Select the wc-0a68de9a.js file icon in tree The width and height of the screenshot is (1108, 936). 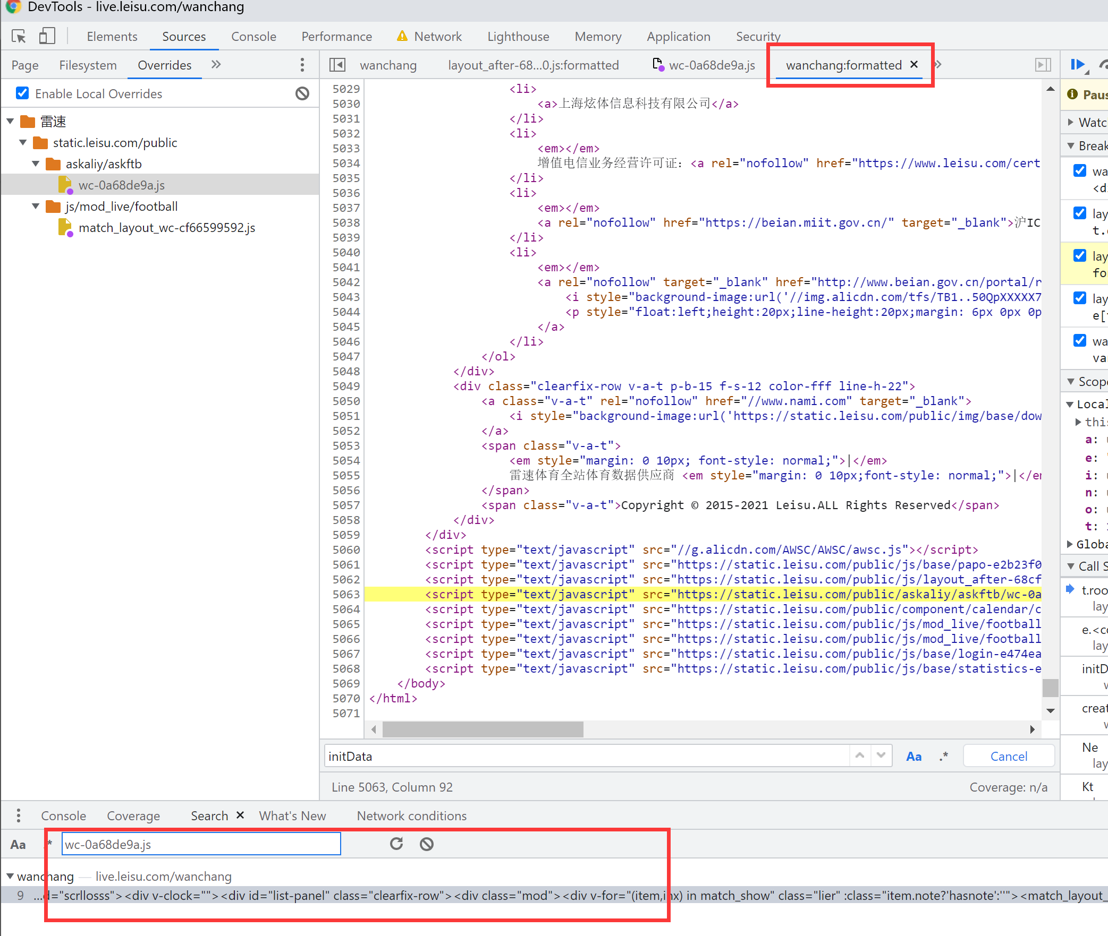pyautogui.click(x=65, y=185)
